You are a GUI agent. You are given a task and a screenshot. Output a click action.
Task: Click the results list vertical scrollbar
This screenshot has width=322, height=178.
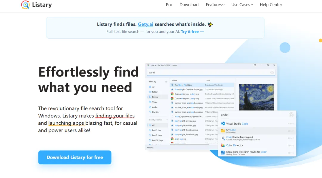pyautogui.click(x=235, y=91)
